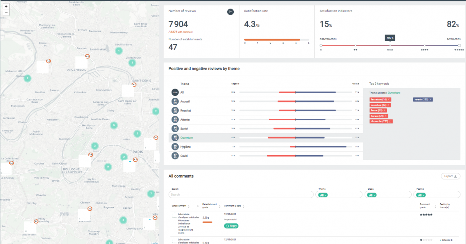Screen dimensions: 466x244
Task: Select the Hygiène theme badge #6
Action: pyautogui.click(x=175, y=146)
